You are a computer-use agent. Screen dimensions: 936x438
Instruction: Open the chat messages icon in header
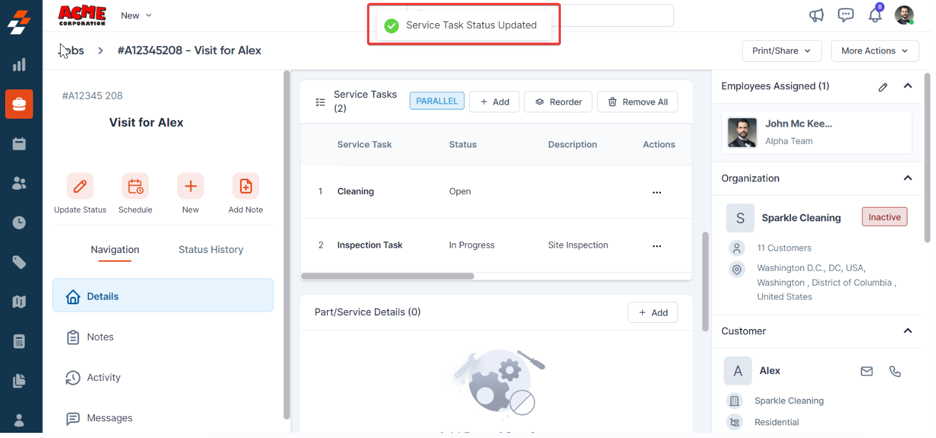[x=845, y=15]
